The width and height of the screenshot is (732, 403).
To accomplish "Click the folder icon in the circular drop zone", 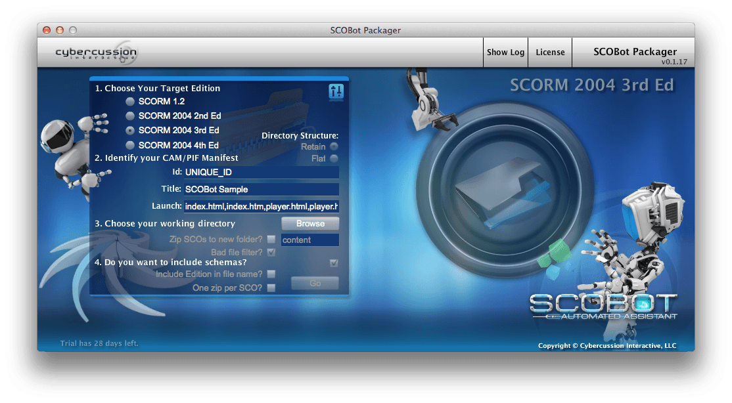I will pyautogui.click(x=504, y=192).
